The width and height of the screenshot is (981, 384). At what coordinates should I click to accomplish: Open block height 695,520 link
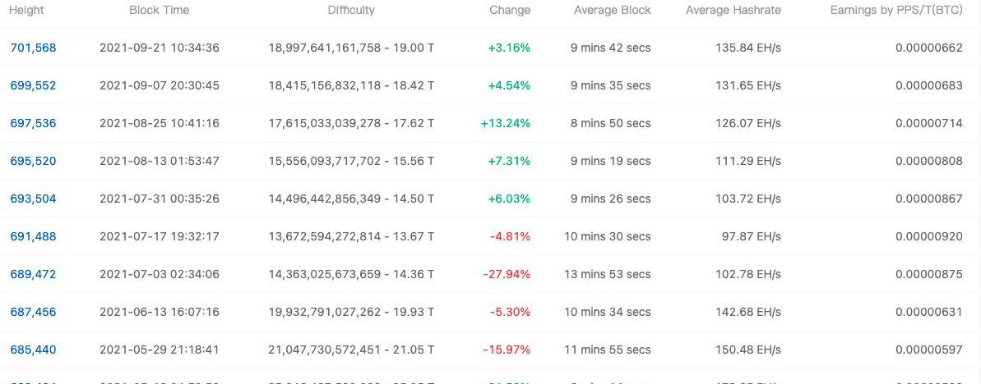[x=33, y=161]
